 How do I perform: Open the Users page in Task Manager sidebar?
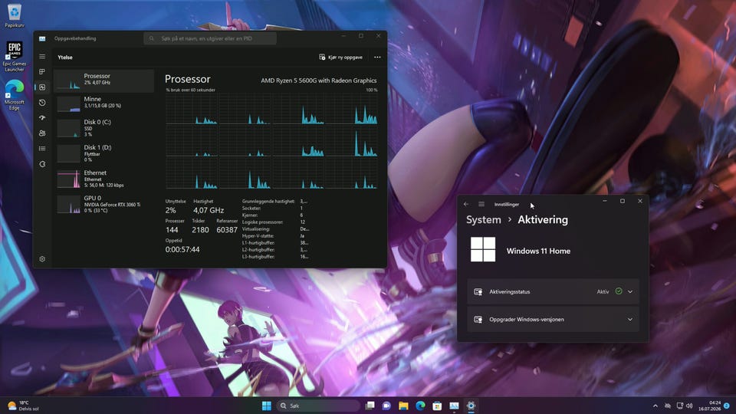coord(42,133)
